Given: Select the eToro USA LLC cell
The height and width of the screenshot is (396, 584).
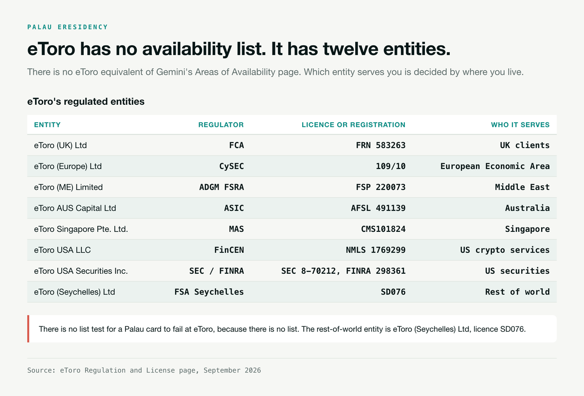Looking at the screenshot, I should tap(62, 250).
